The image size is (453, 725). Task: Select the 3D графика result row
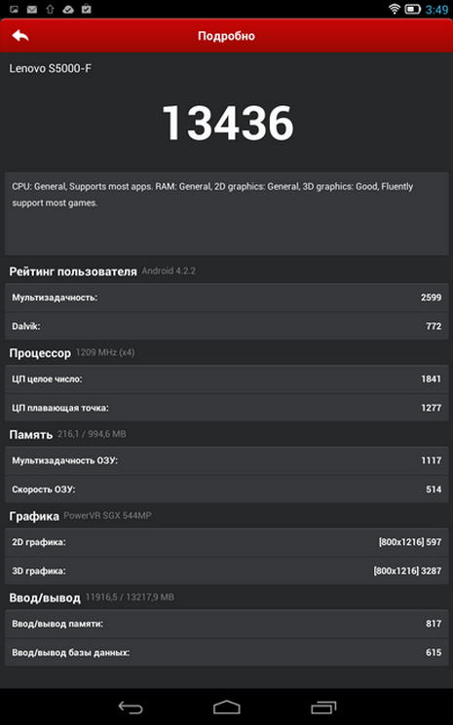tap(226, 570)
